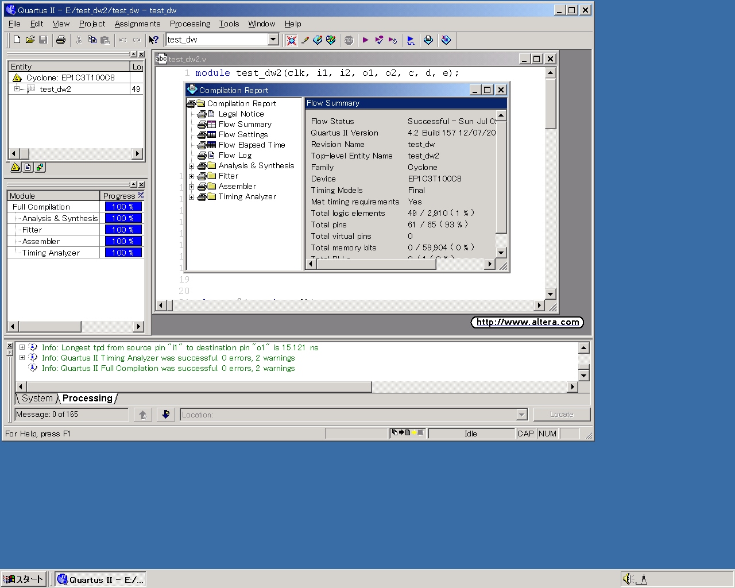Switch to the System messages tab
Screen dimensions: 735x588
37,398
